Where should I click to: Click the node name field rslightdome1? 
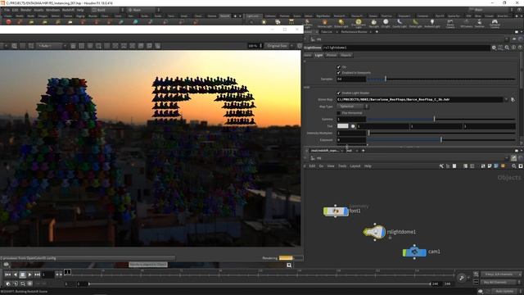tap(406, 48)
